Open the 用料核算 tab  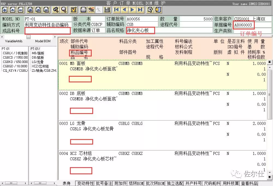231,183
